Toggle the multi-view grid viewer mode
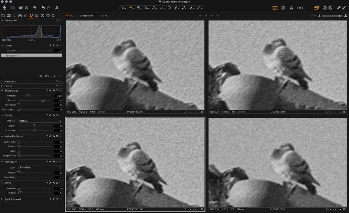This screenshot has width=349, height=213. coord(68,16)
